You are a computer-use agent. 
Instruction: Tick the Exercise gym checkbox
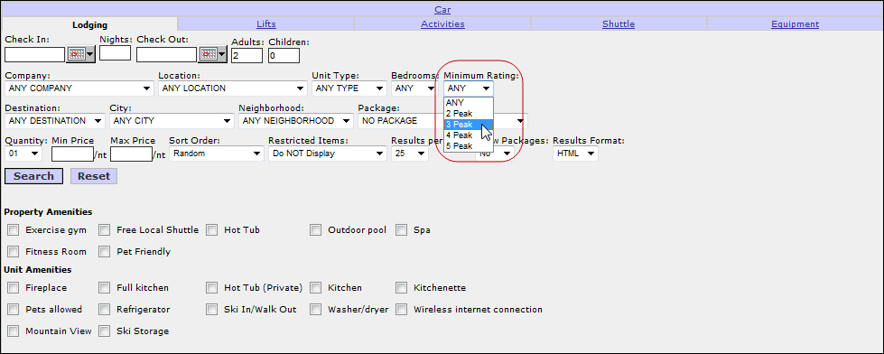14,230
